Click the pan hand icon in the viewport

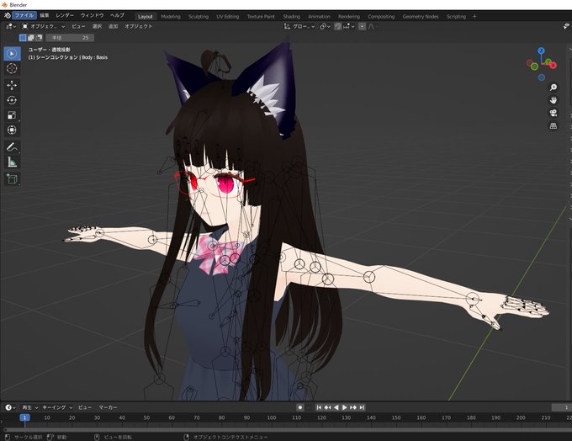[x=553, y=100]
